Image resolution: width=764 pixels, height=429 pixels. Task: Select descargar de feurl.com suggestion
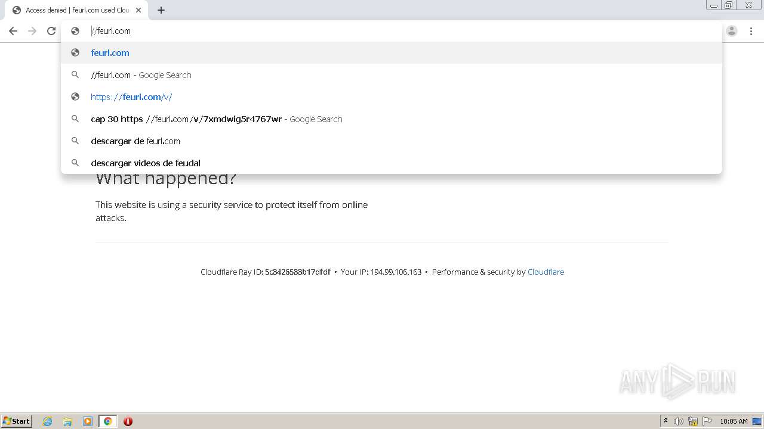tap(391, 141)
